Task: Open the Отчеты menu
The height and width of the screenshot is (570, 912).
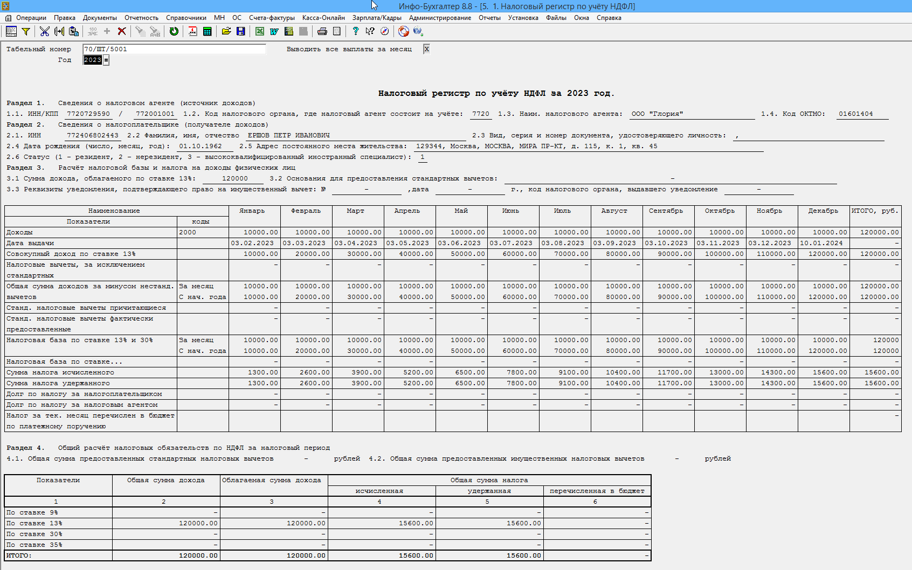Action: point(490,18)
